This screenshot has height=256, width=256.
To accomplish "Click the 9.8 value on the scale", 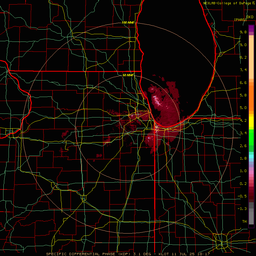I will pos(243,32).
